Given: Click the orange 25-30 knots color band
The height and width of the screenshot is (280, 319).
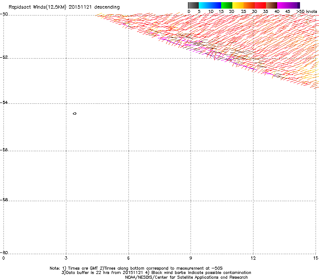Looking at the screenshot, I should click(x=249, y=5).
